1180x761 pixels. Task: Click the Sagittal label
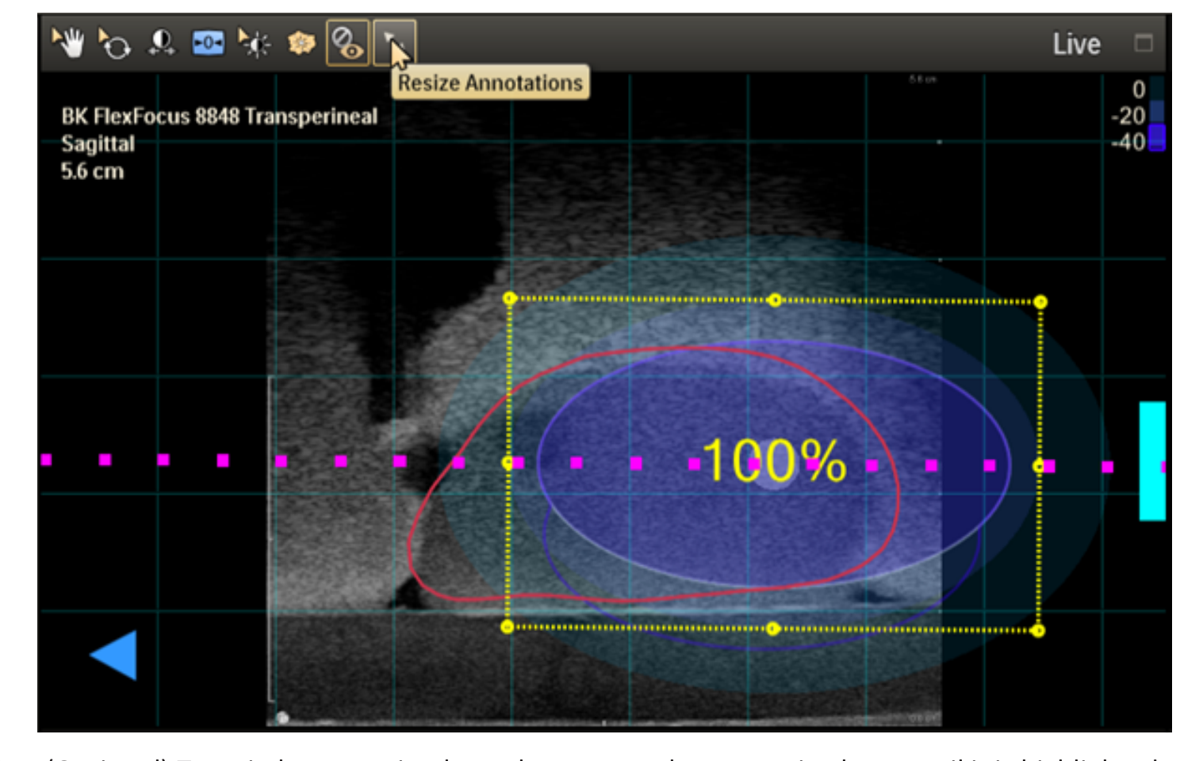click(x=98, y=144)
